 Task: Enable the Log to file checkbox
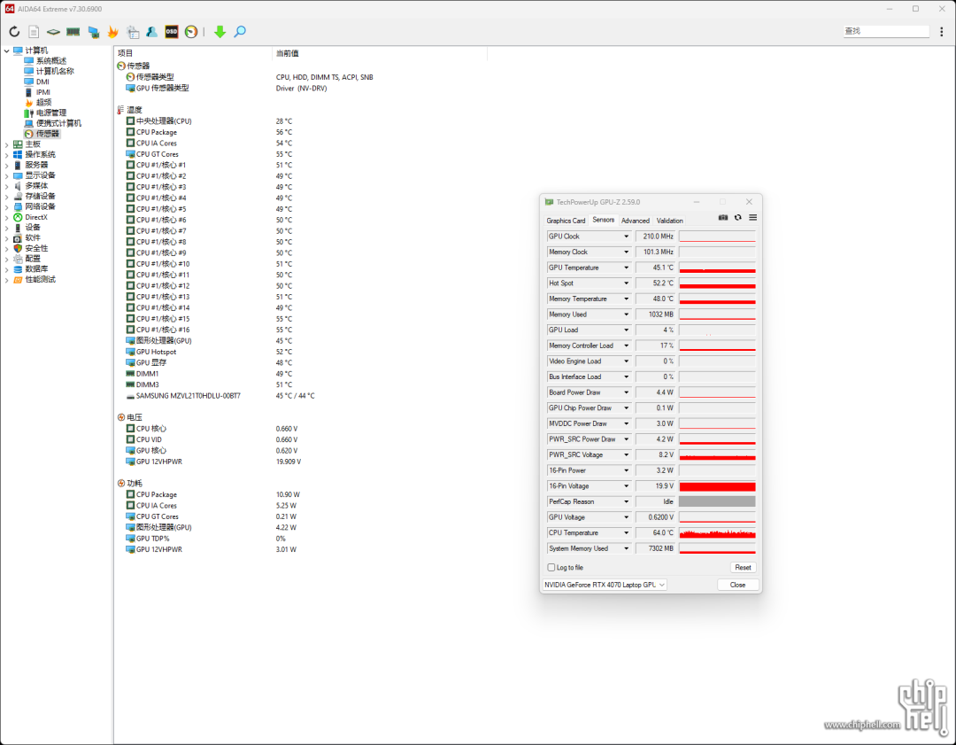(x=551, y=568)
